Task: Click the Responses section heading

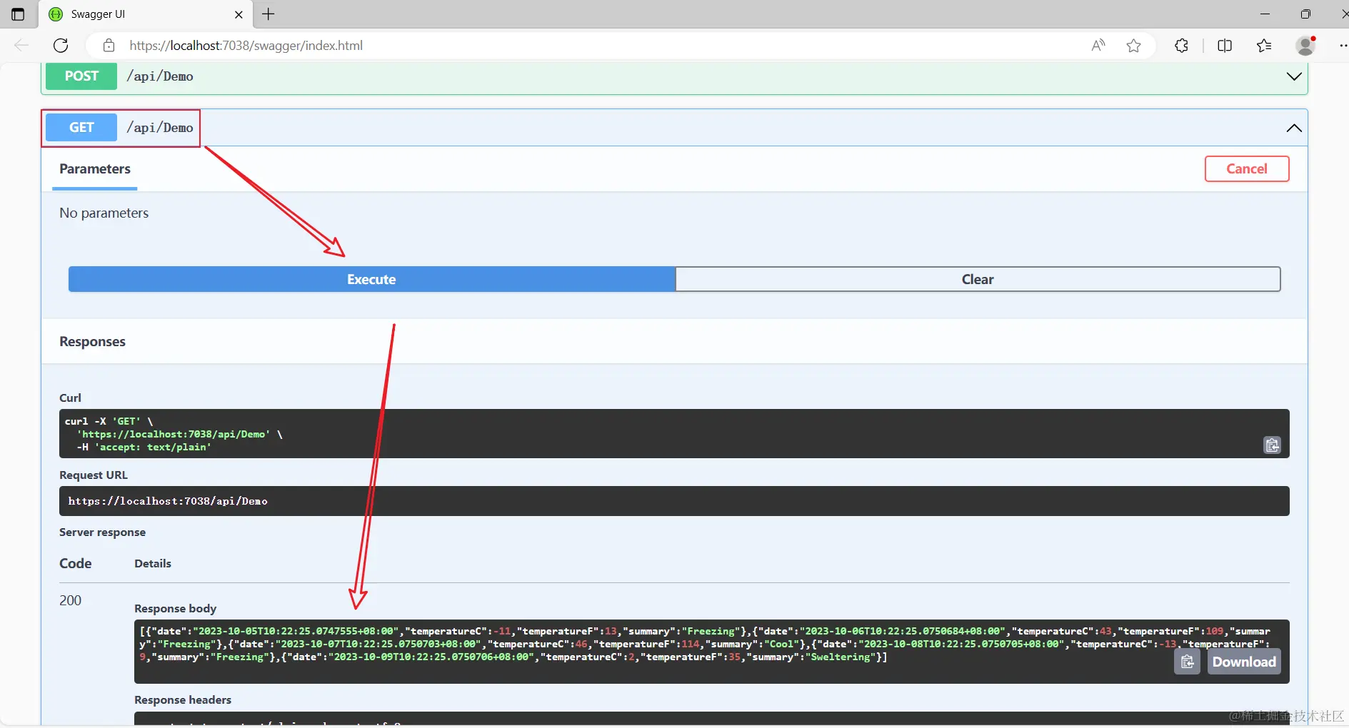Action: tap(92, 342)
